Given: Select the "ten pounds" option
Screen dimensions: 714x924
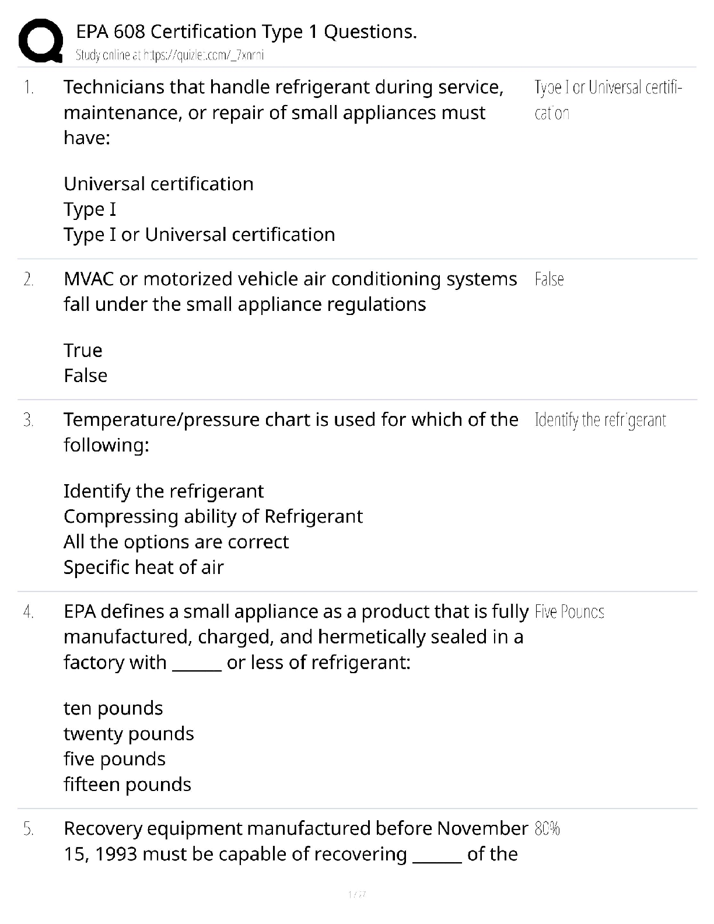Looking at the screenshot, I should point(113,708).
